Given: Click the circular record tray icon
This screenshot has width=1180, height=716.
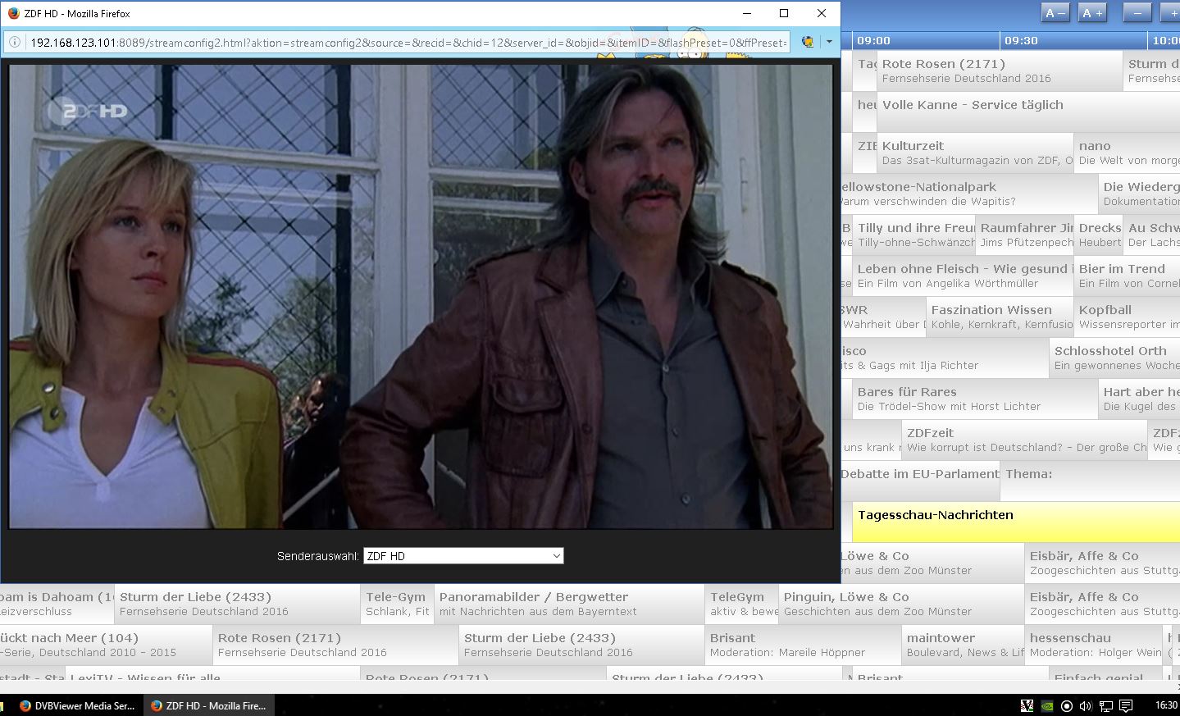Looking at the screenshot, I should pyautogui.click(x=1067, y=705).
